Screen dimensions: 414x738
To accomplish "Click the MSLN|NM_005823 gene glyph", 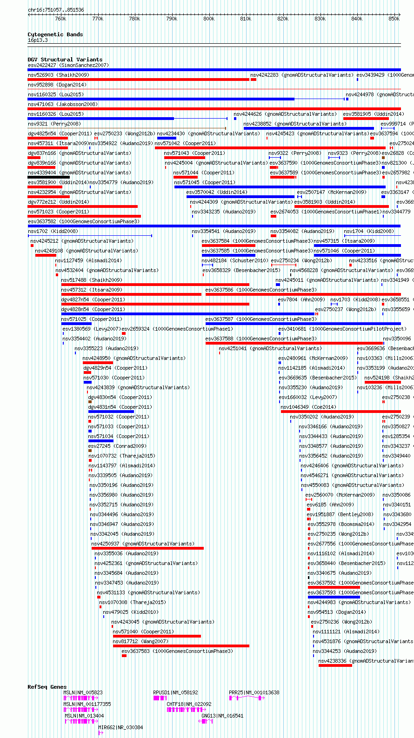I will click(x=82, y=698).
